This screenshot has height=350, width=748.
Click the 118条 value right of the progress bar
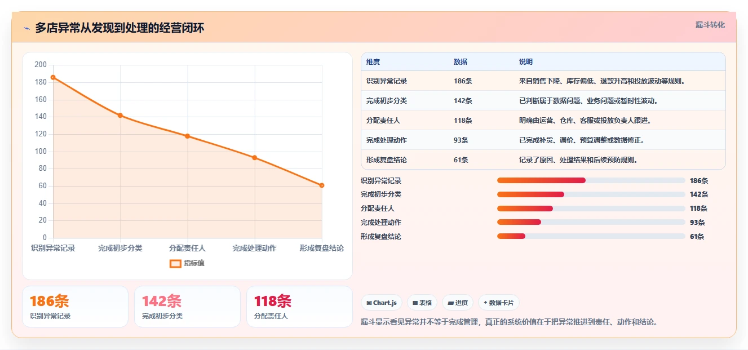pos(699,209)
